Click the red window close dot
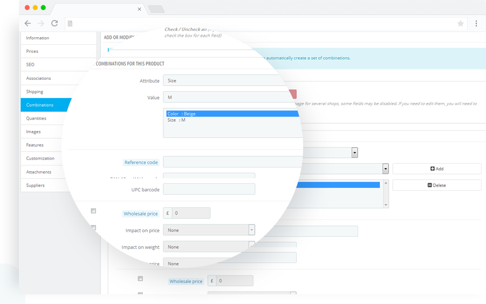 (28, 8)
